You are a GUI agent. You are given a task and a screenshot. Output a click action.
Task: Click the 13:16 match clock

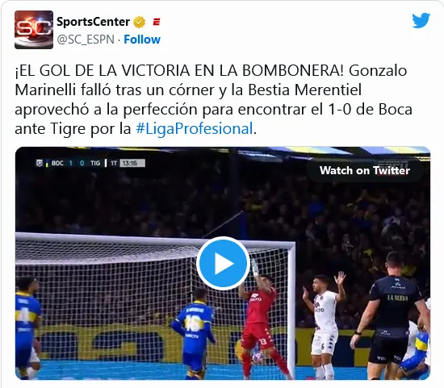pos(132,163)
